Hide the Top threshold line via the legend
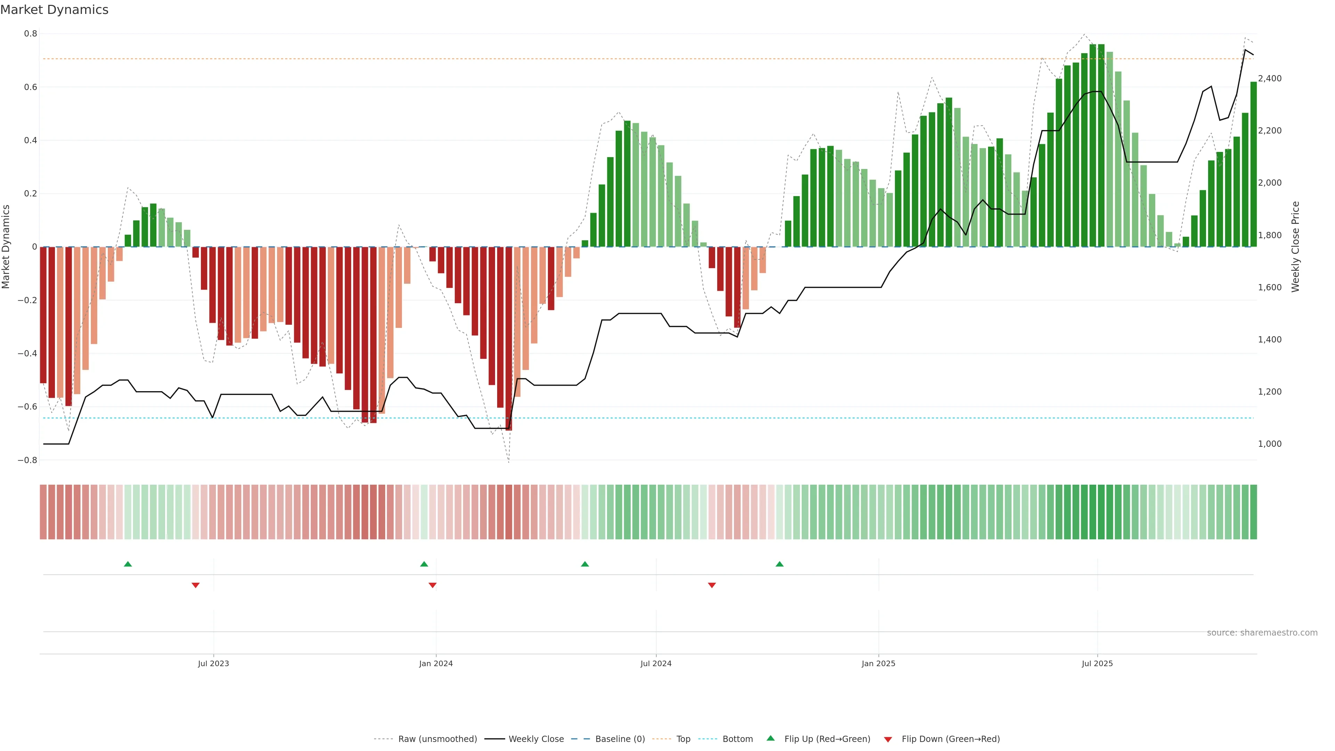This screenshot has height=751, width=1335. [x=683, y=739]
